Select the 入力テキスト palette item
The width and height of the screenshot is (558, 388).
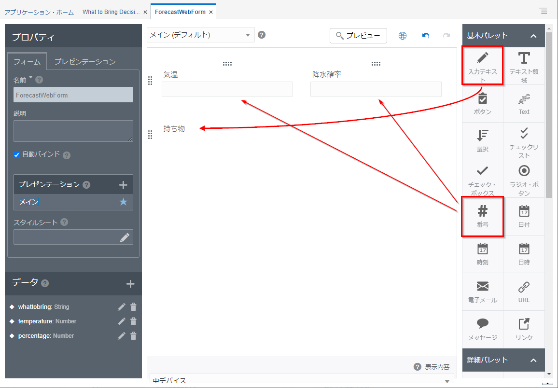pos(482,65)
